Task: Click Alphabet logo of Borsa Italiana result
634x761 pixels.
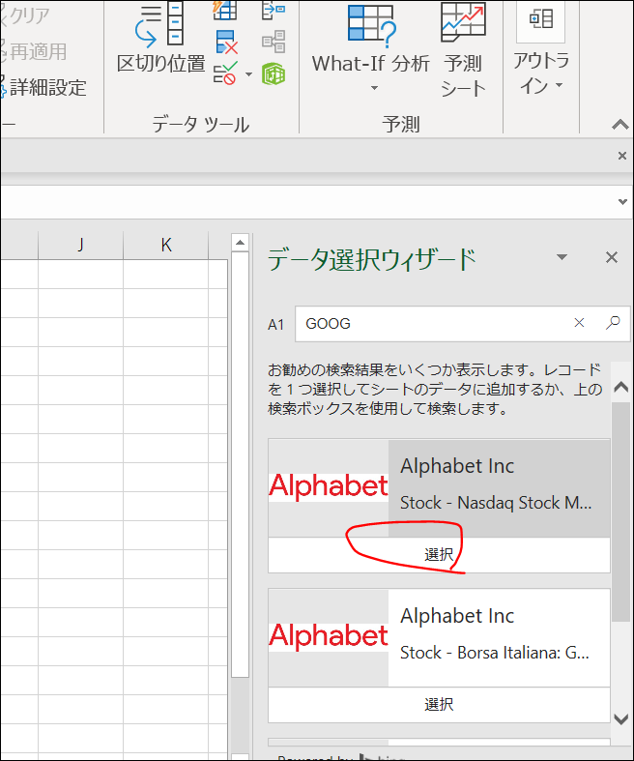Action: coord(329,637)
